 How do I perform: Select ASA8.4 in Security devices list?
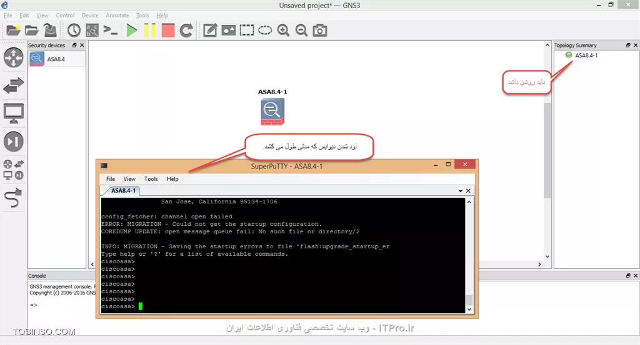(x=57, y=59)
